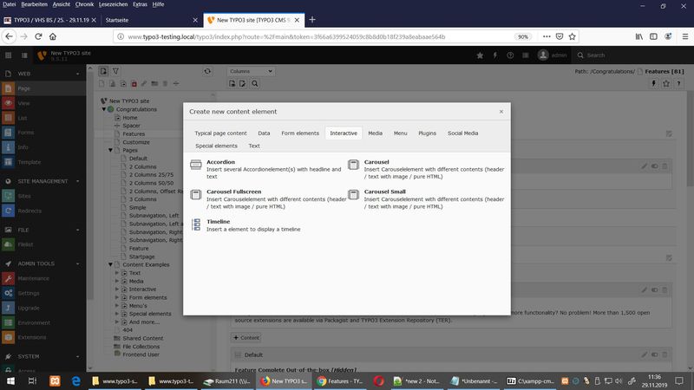Viewport: 694px width, 390px height.
Task: Refresh the page tree
Action: pos(207,71)
